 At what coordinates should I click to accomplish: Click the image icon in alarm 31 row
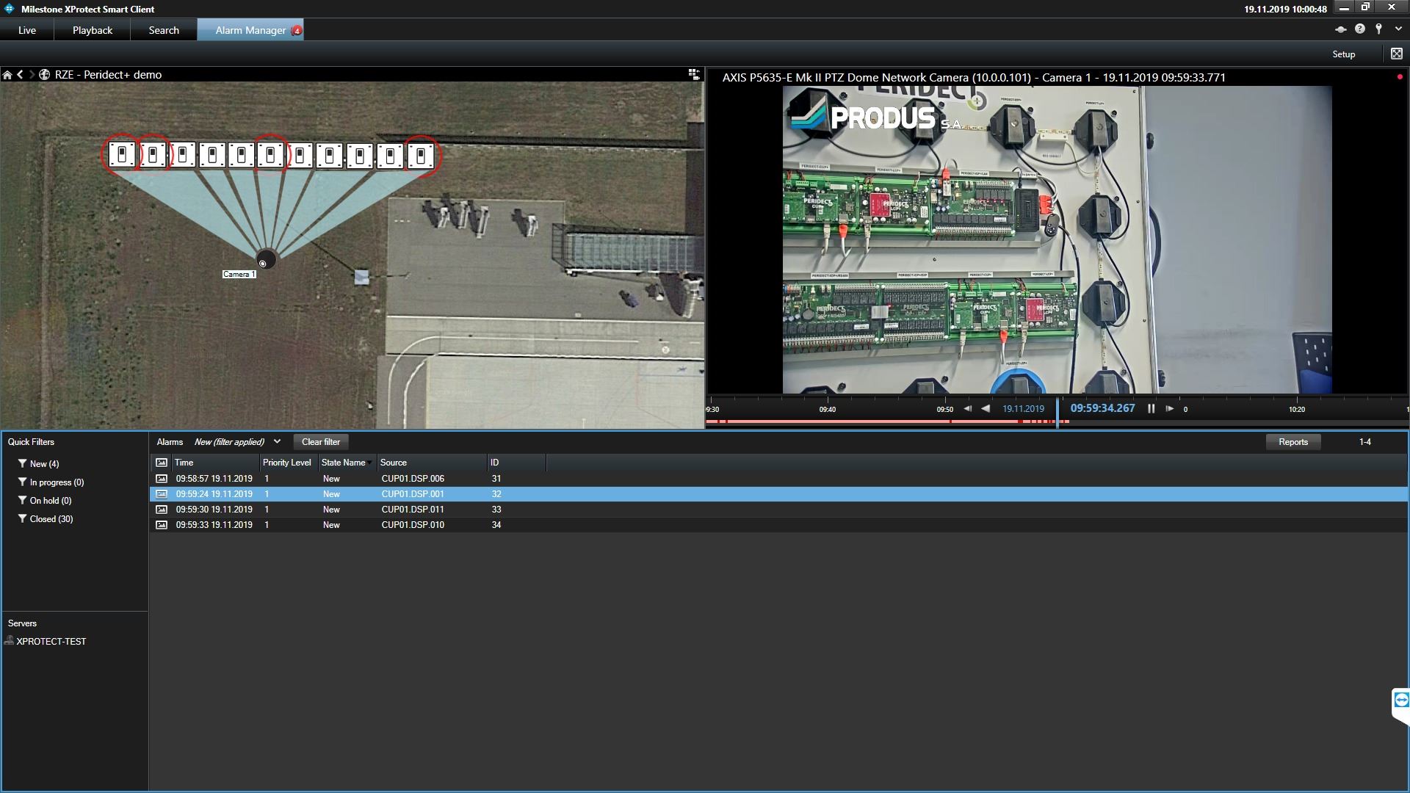tap(162, 479)
